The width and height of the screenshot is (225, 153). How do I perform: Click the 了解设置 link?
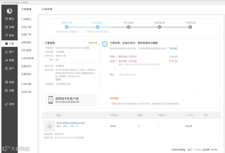pos(172,48)
